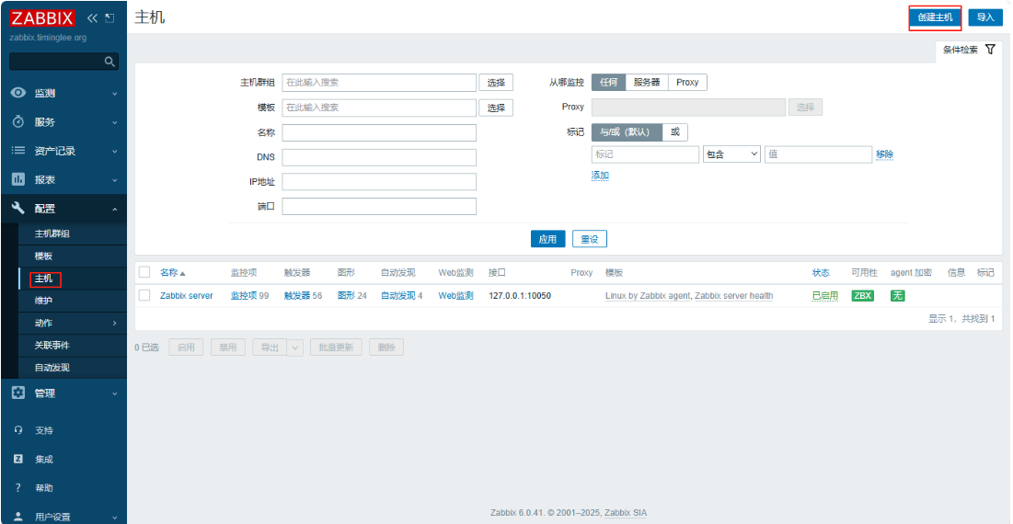Click the filter funnel icon

coord(990,50)
